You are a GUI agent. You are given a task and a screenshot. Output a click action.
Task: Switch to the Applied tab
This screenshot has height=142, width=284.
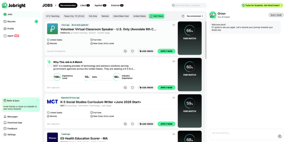pyautogui.click(x=100, y=6)
